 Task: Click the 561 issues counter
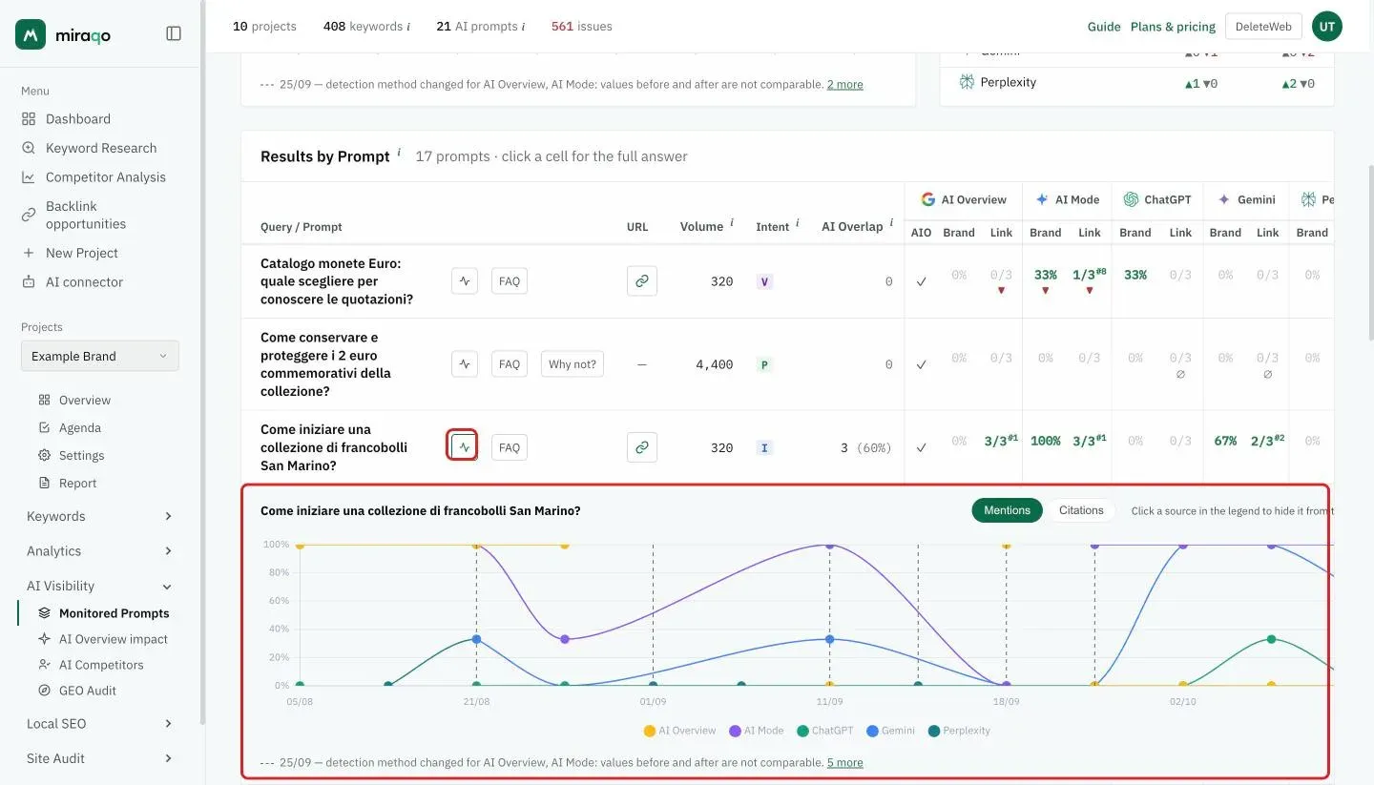(x=582, y=26)
